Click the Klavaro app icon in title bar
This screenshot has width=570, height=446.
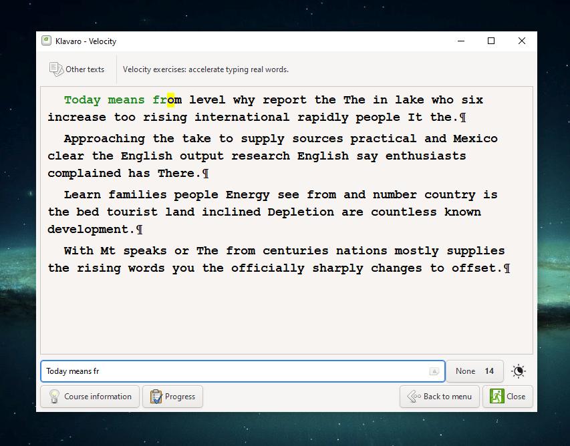coord(46,41)
